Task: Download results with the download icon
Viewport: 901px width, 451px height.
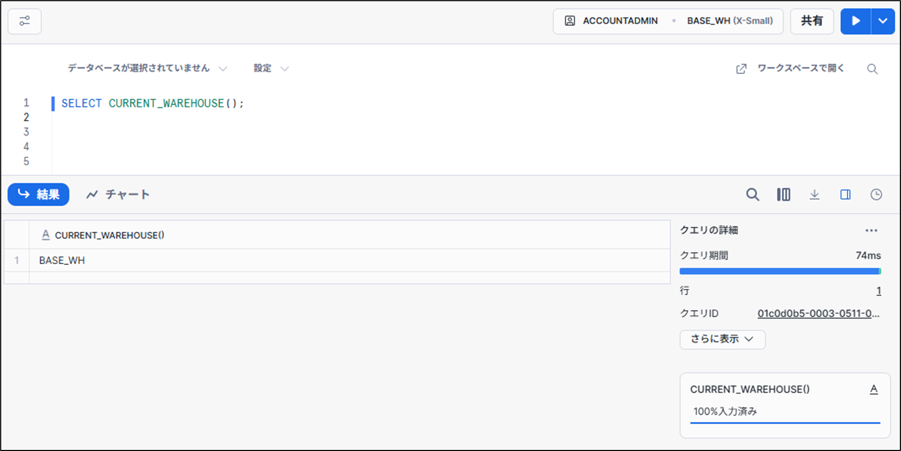Action: pyautogui.click(x=814, y=195)
